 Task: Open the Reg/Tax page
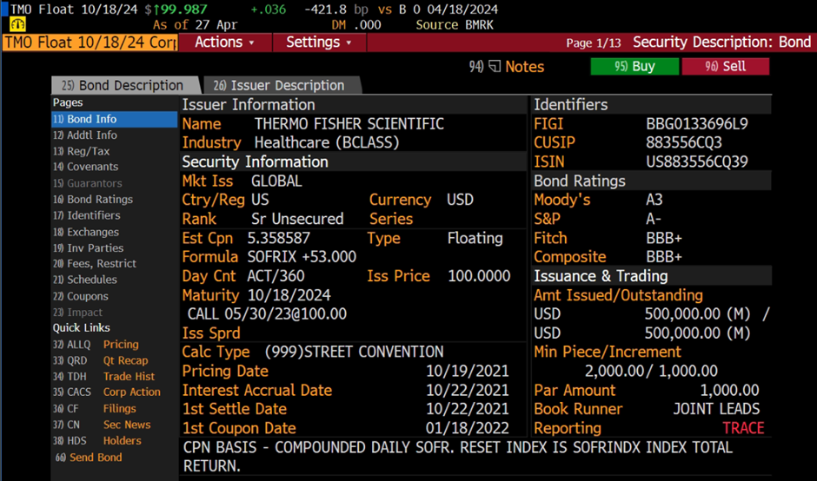(x=82, y=151)
